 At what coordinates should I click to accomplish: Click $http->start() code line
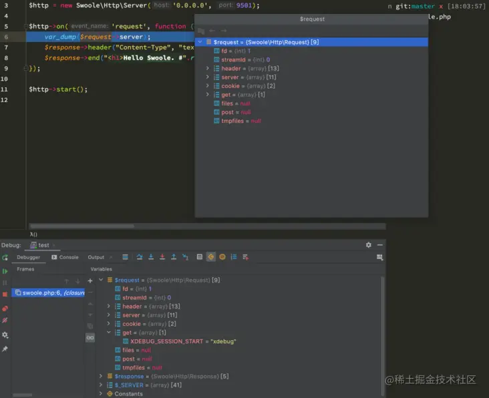point(58,89)
